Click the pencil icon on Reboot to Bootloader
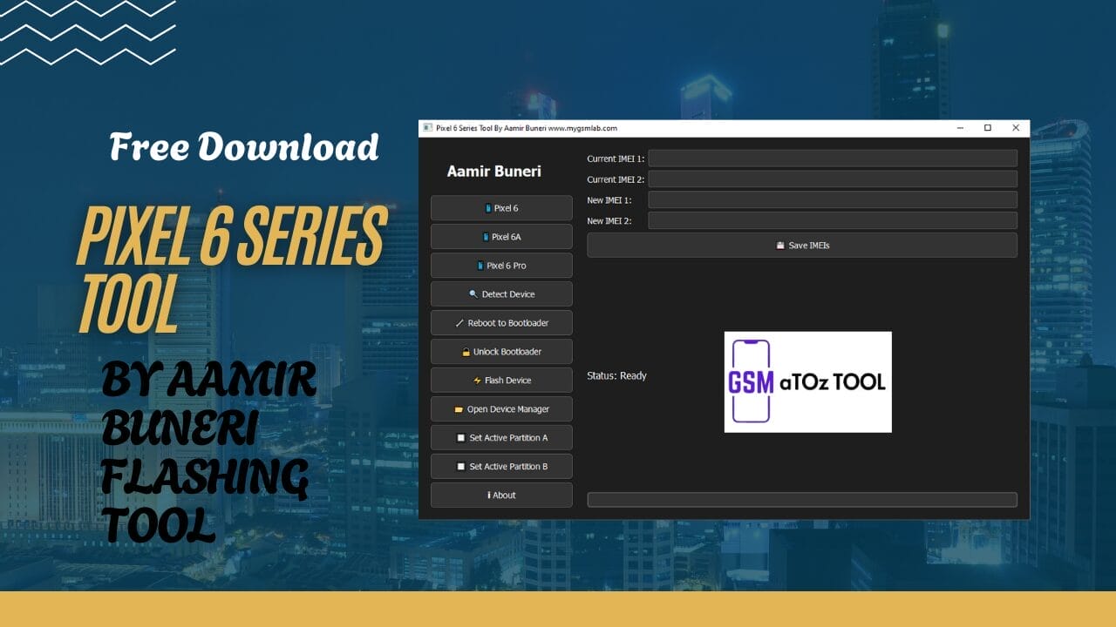Viewport: 1116px width, 627px height. coord(459,322)
